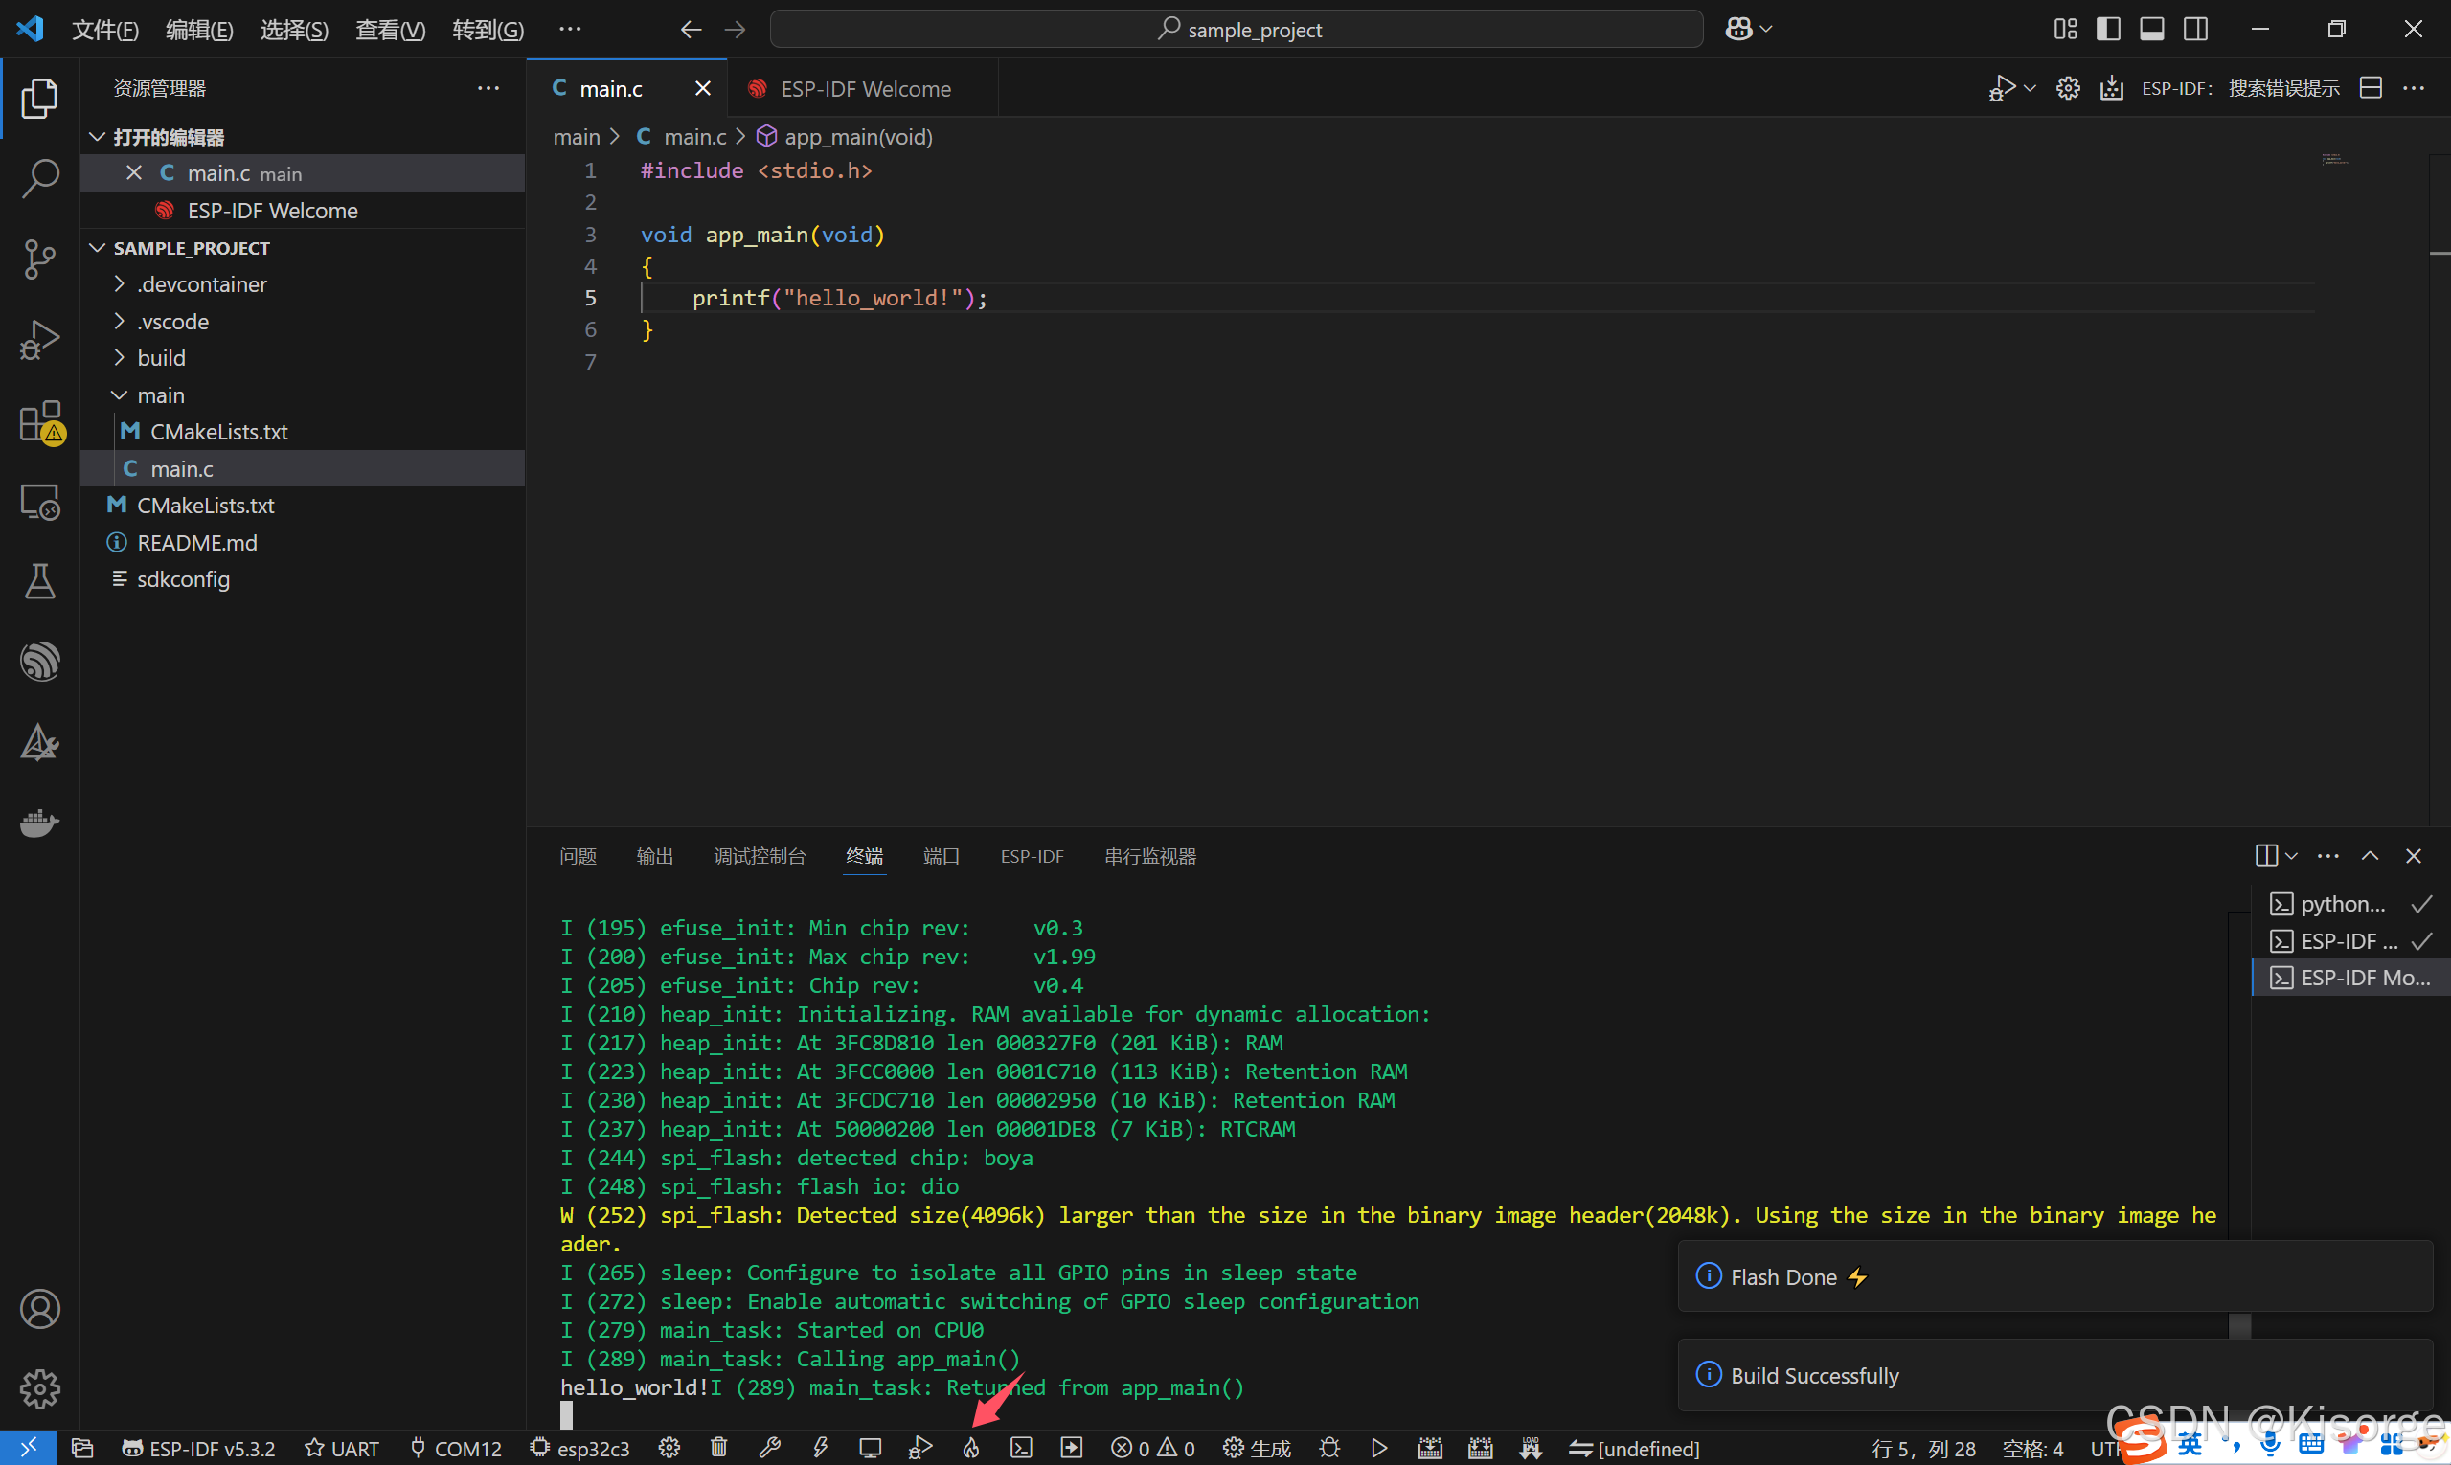
Task: Open the Docker whale view
Action: 39,823
